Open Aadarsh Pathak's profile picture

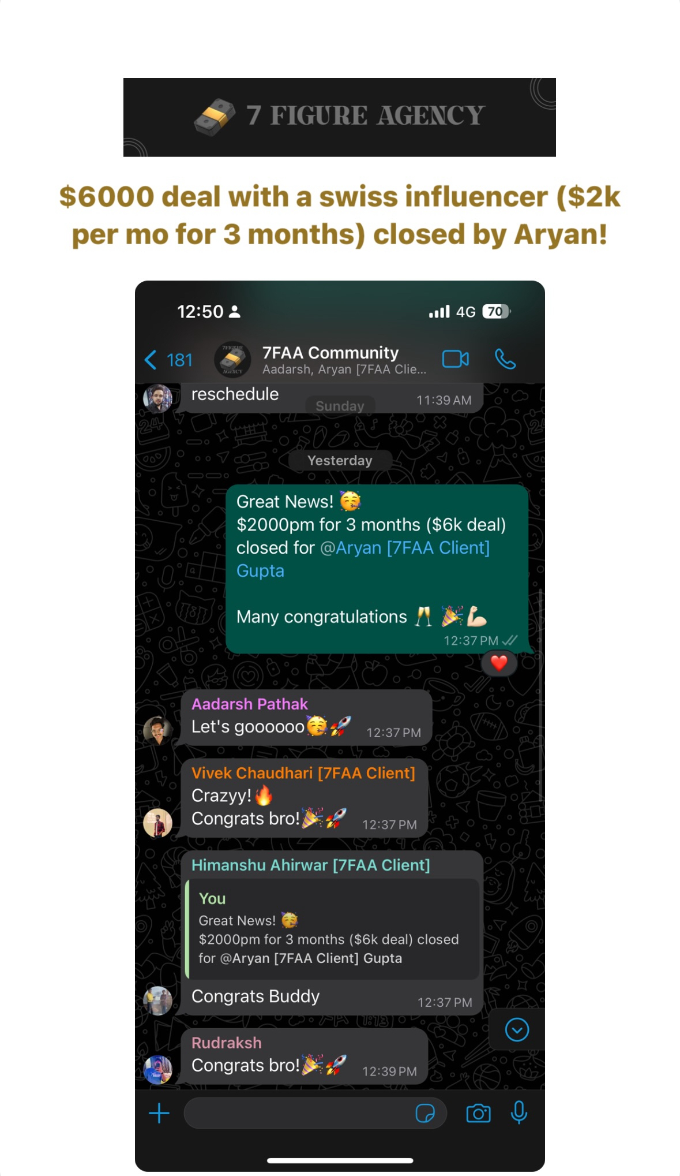(x=157, y=731)
